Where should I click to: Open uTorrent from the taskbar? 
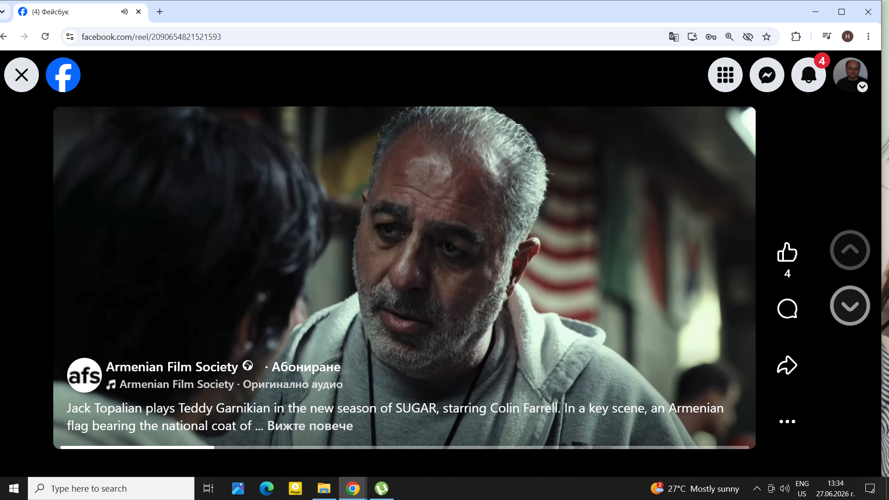(x=382, y=488)
